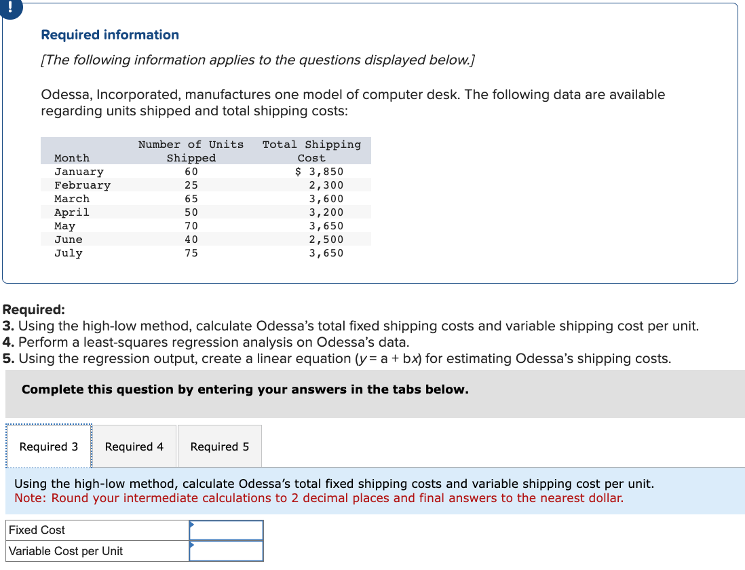The width and height of the screenshot is (745, 570).
Task: Click the Variable Cost per Unit input field
Action: point(226,551)
